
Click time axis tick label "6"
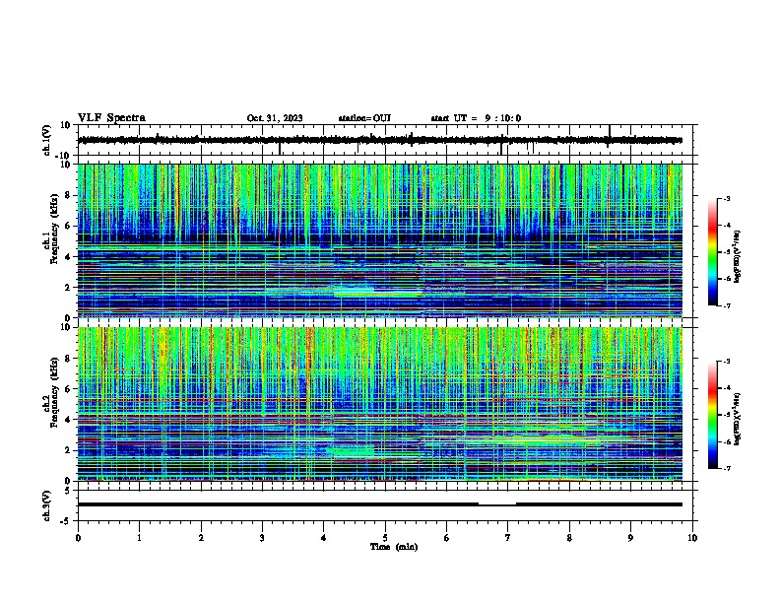click(x=447, y=538)
